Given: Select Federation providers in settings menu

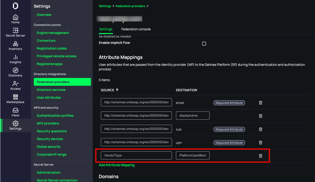Looking at the screenshot, I should click(62, 82).
